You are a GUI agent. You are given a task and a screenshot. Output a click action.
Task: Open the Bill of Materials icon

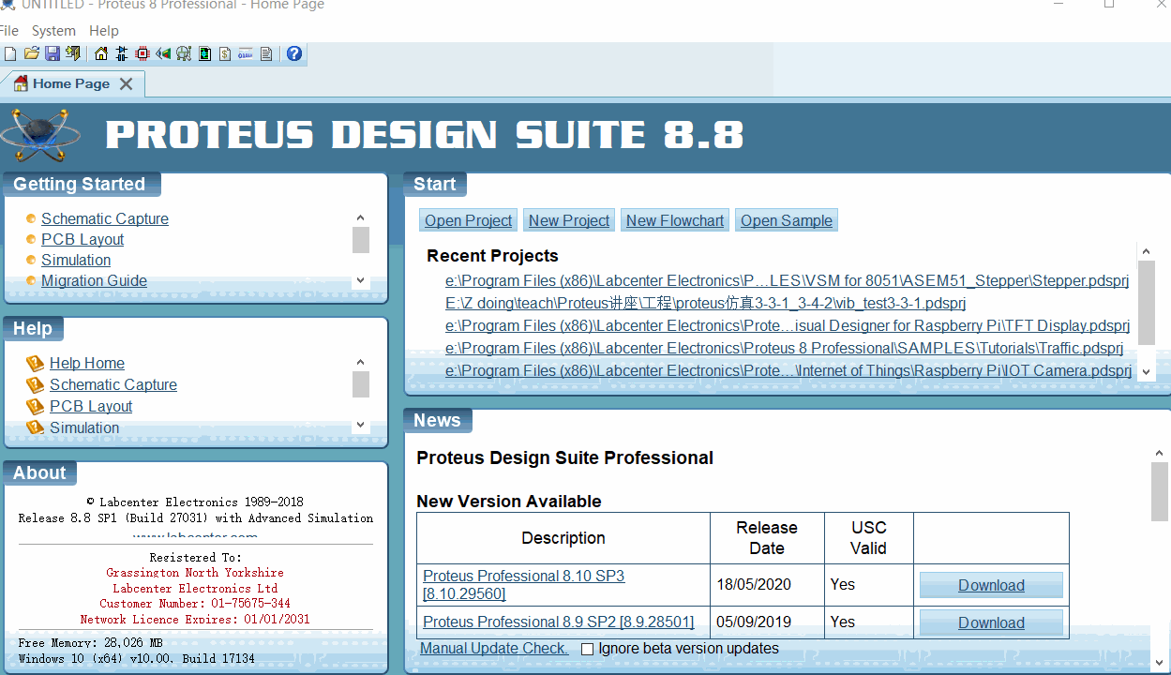225,53
